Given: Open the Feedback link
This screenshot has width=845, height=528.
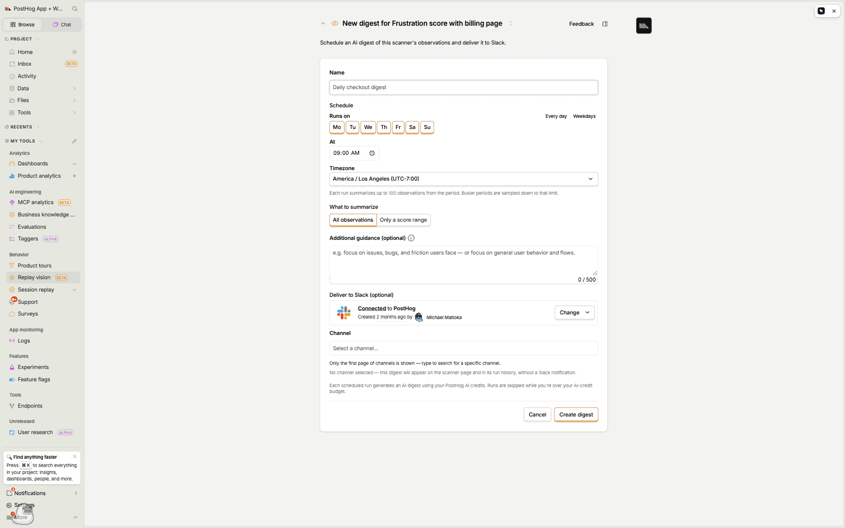Looking at the screenshot, I should click(x=582, y=24).
